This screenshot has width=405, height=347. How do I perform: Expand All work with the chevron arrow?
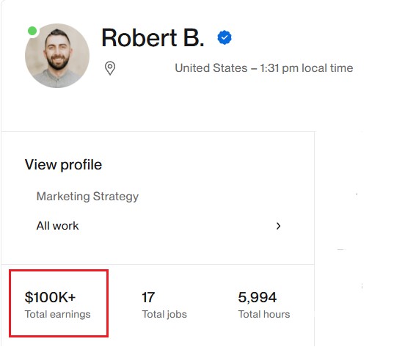click(278, 226)
